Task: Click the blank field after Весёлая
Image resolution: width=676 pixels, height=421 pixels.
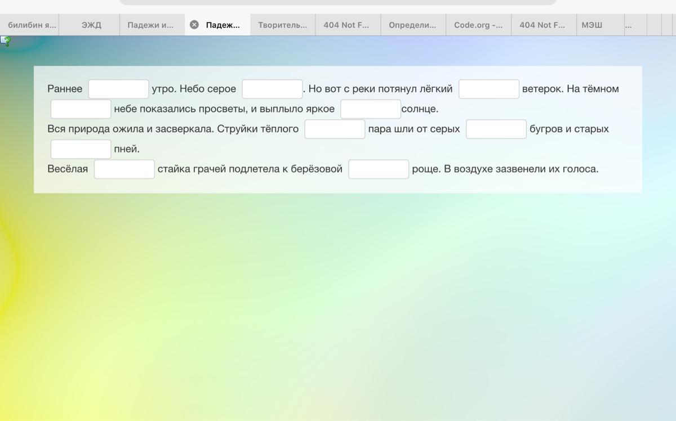Action: (x=124, y=169)
